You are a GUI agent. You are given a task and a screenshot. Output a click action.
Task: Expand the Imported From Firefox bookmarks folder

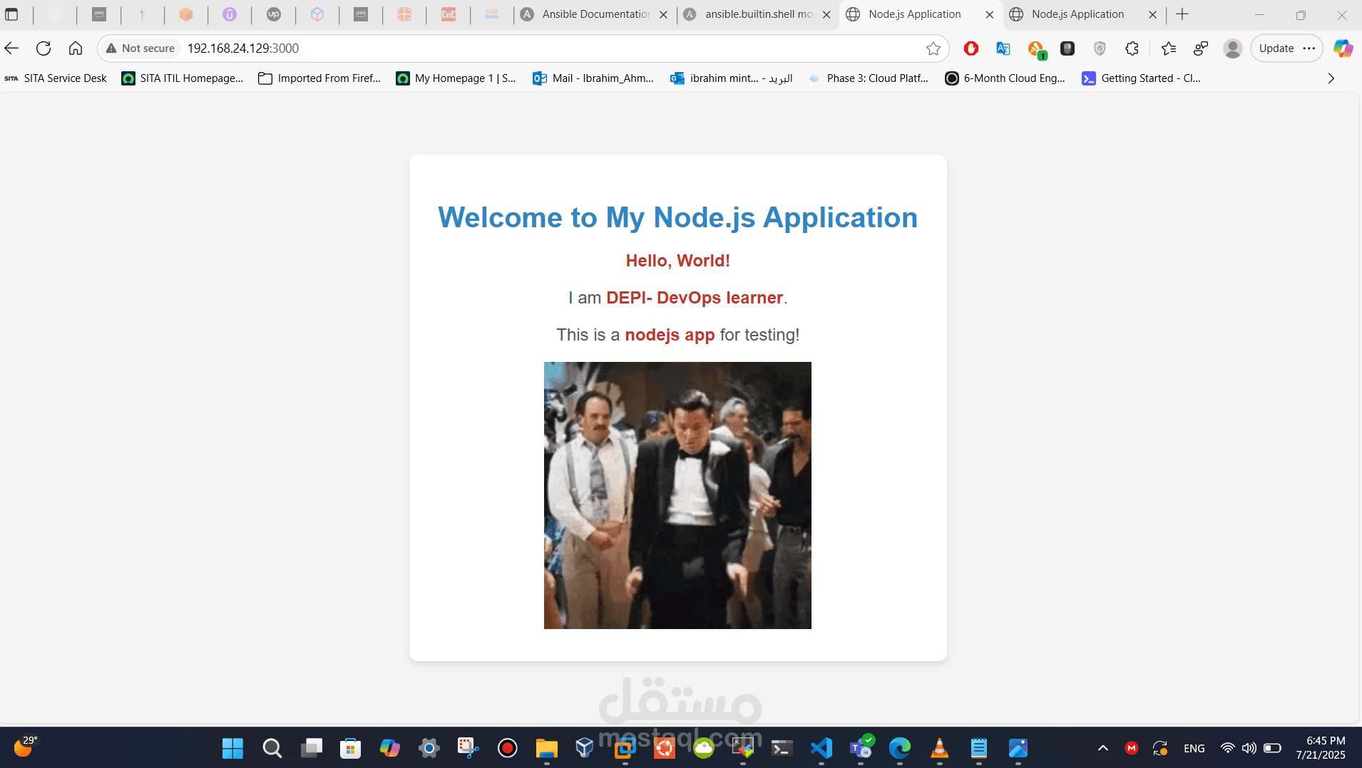[x=319, y=78]
